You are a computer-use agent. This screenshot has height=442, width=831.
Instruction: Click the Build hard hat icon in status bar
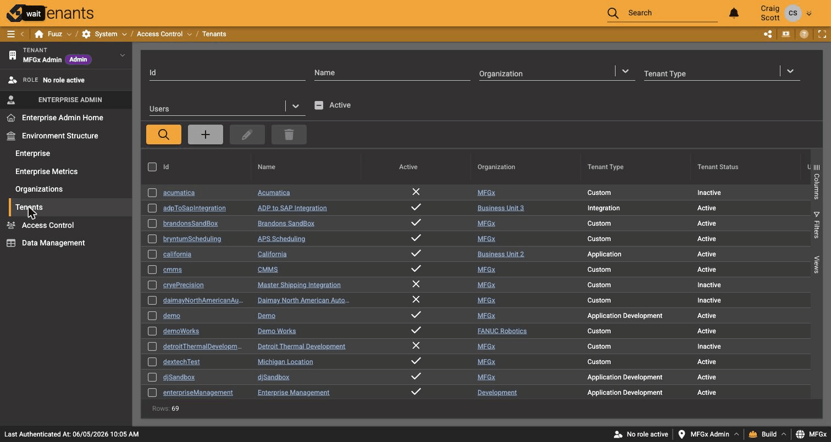[753, 434]
